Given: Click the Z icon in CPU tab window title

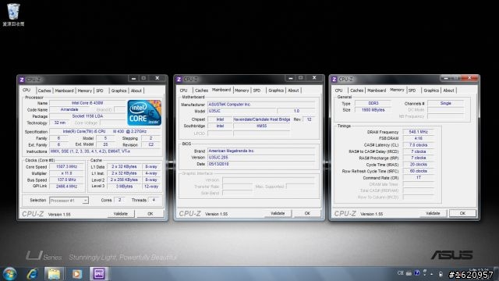Looking at the screenshot, I should click(x=22, y=80).
